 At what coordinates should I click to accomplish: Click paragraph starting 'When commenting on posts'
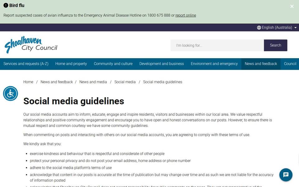tap(136, 135)
